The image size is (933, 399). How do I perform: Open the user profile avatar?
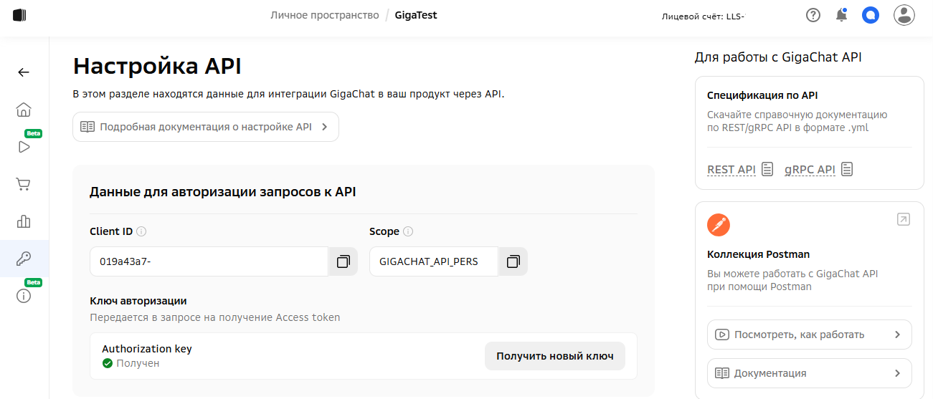[904, 15]
